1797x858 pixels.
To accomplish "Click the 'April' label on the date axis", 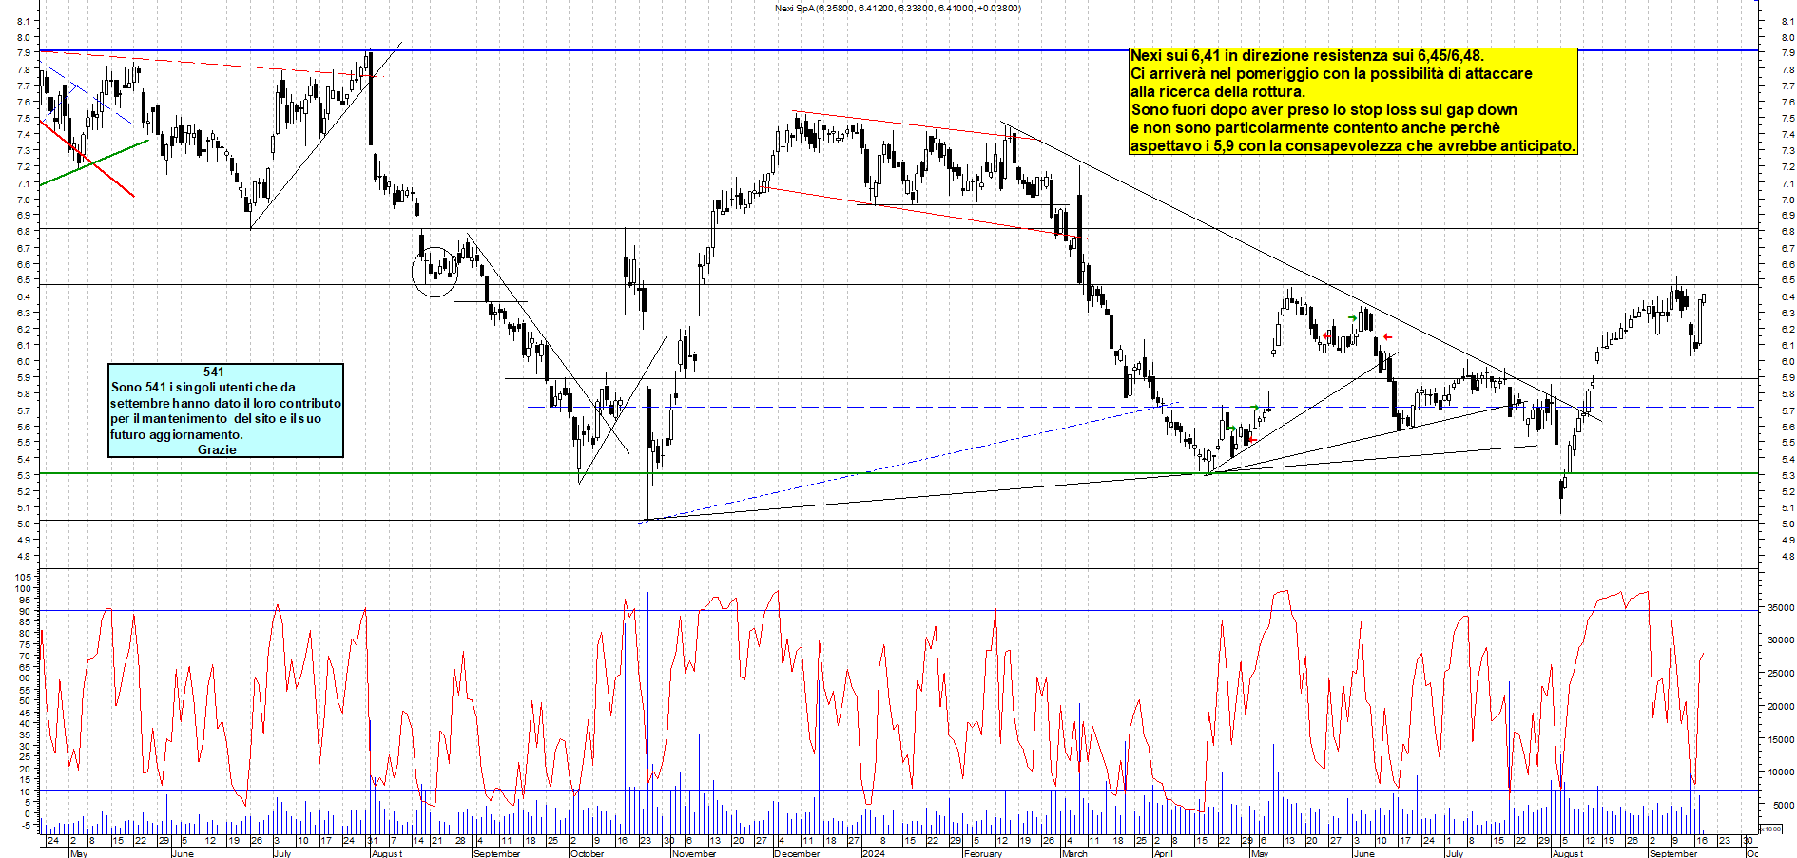I will (1163, 853).
